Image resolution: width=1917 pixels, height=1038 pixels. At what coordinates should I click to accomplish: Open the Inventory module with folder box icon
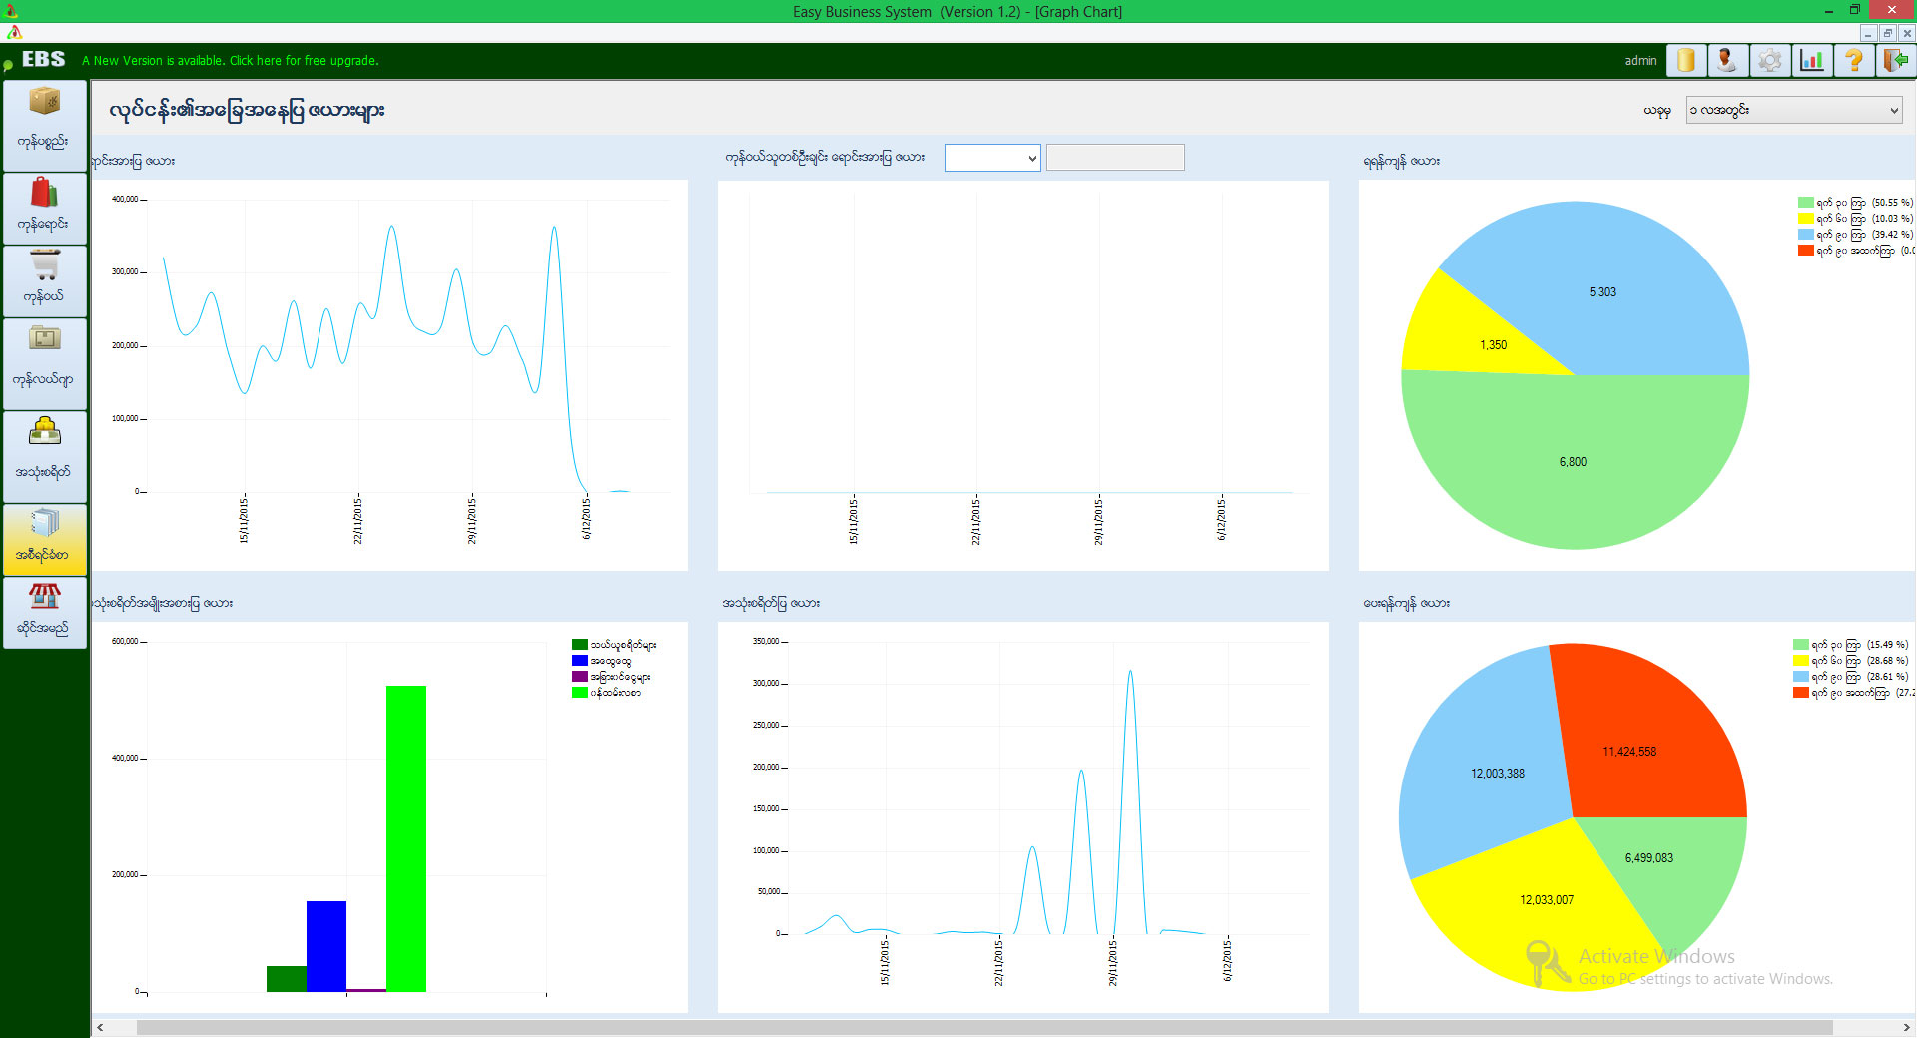44,363
